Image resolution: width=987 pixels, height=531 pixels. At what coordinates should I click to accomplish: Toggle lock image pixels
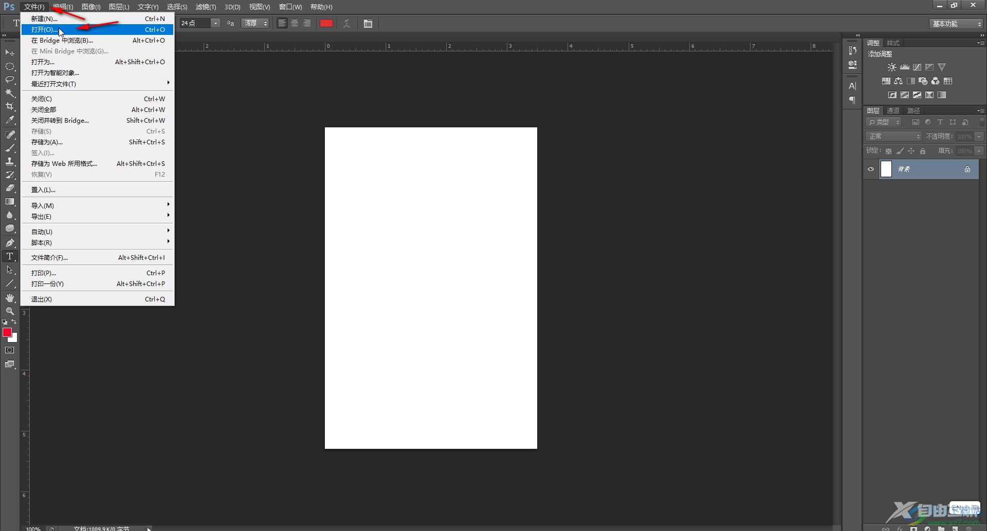pyautogui.click(x=900, y=151)
